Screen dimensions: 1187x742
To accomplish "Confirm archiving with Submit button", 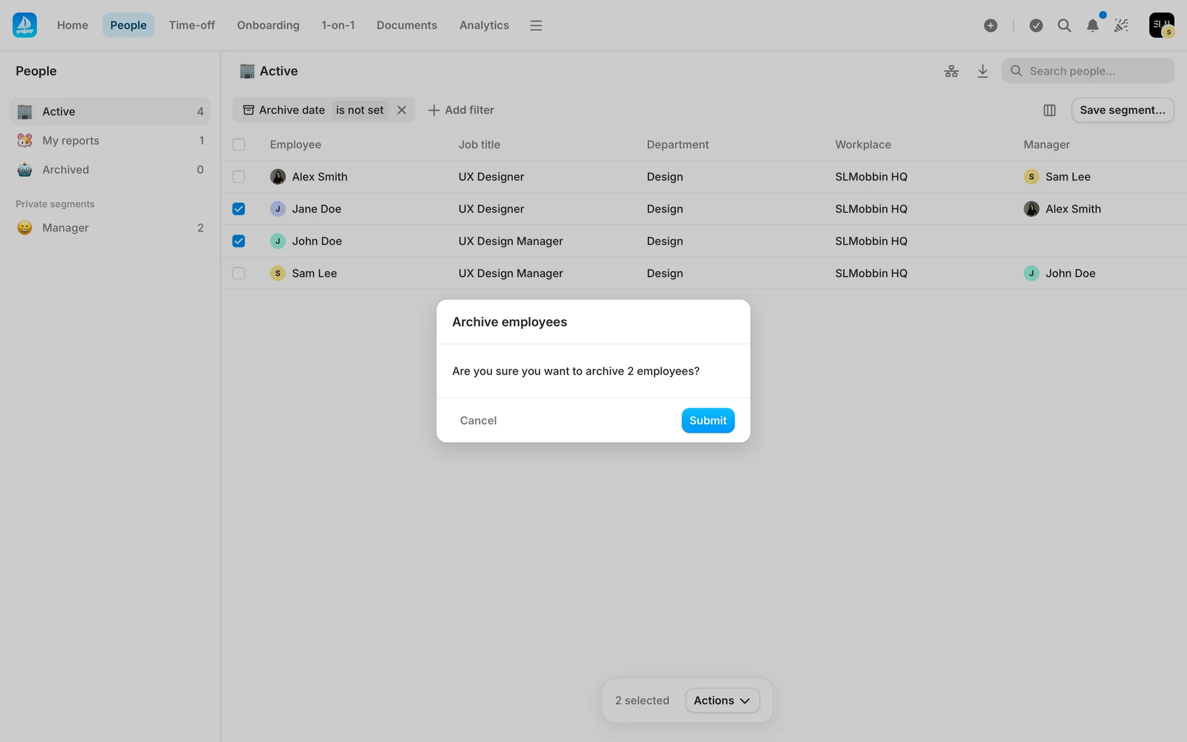I will point(708,420).
